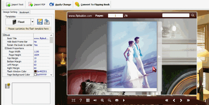This screenshot has height=105, width=209.
Task: Click the zoom out/search magnifier icon in the bottom bar
Action: tap(109, 100)
